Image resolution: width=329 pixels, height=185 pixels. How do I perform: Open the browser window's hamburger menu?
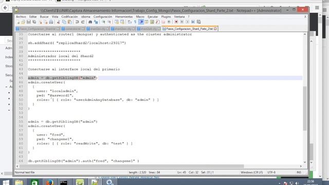[317, 8]
